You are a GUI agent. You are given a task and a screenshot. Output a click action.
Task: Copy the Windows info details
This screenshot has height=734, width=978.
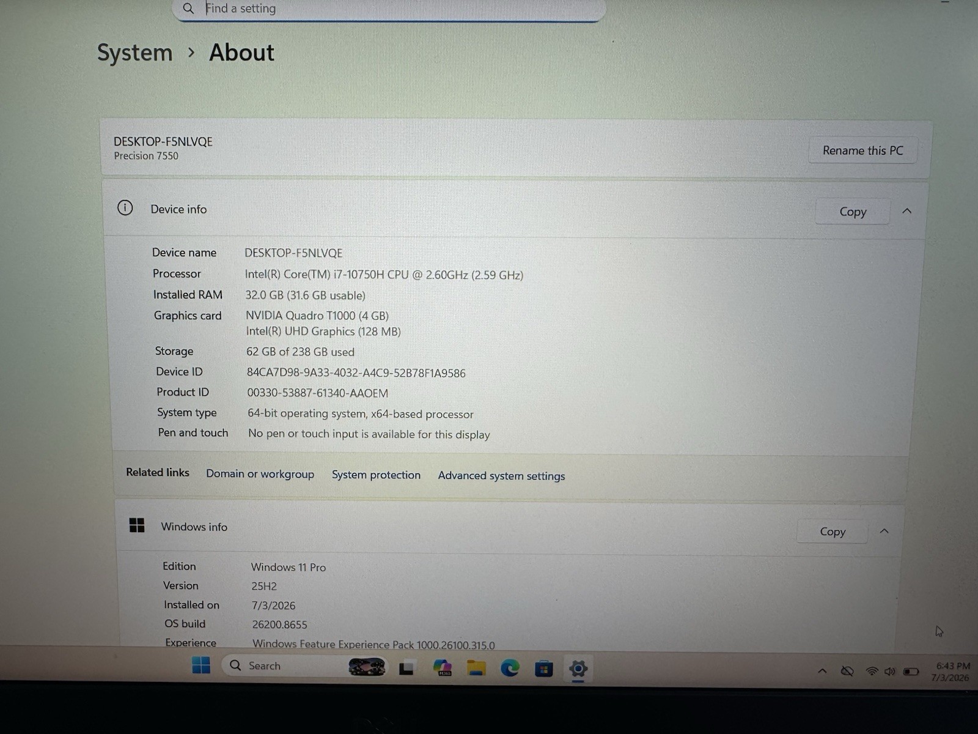click(833, 532)
